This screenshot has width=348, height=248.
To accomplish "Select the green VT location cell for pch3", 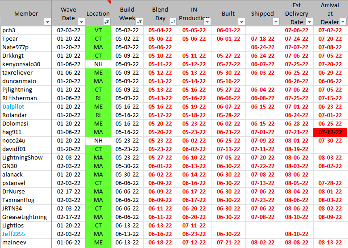I will (98, 30).
